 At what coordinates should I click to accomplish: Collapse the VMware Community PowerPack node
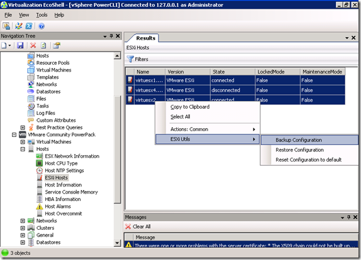point(14,135)
